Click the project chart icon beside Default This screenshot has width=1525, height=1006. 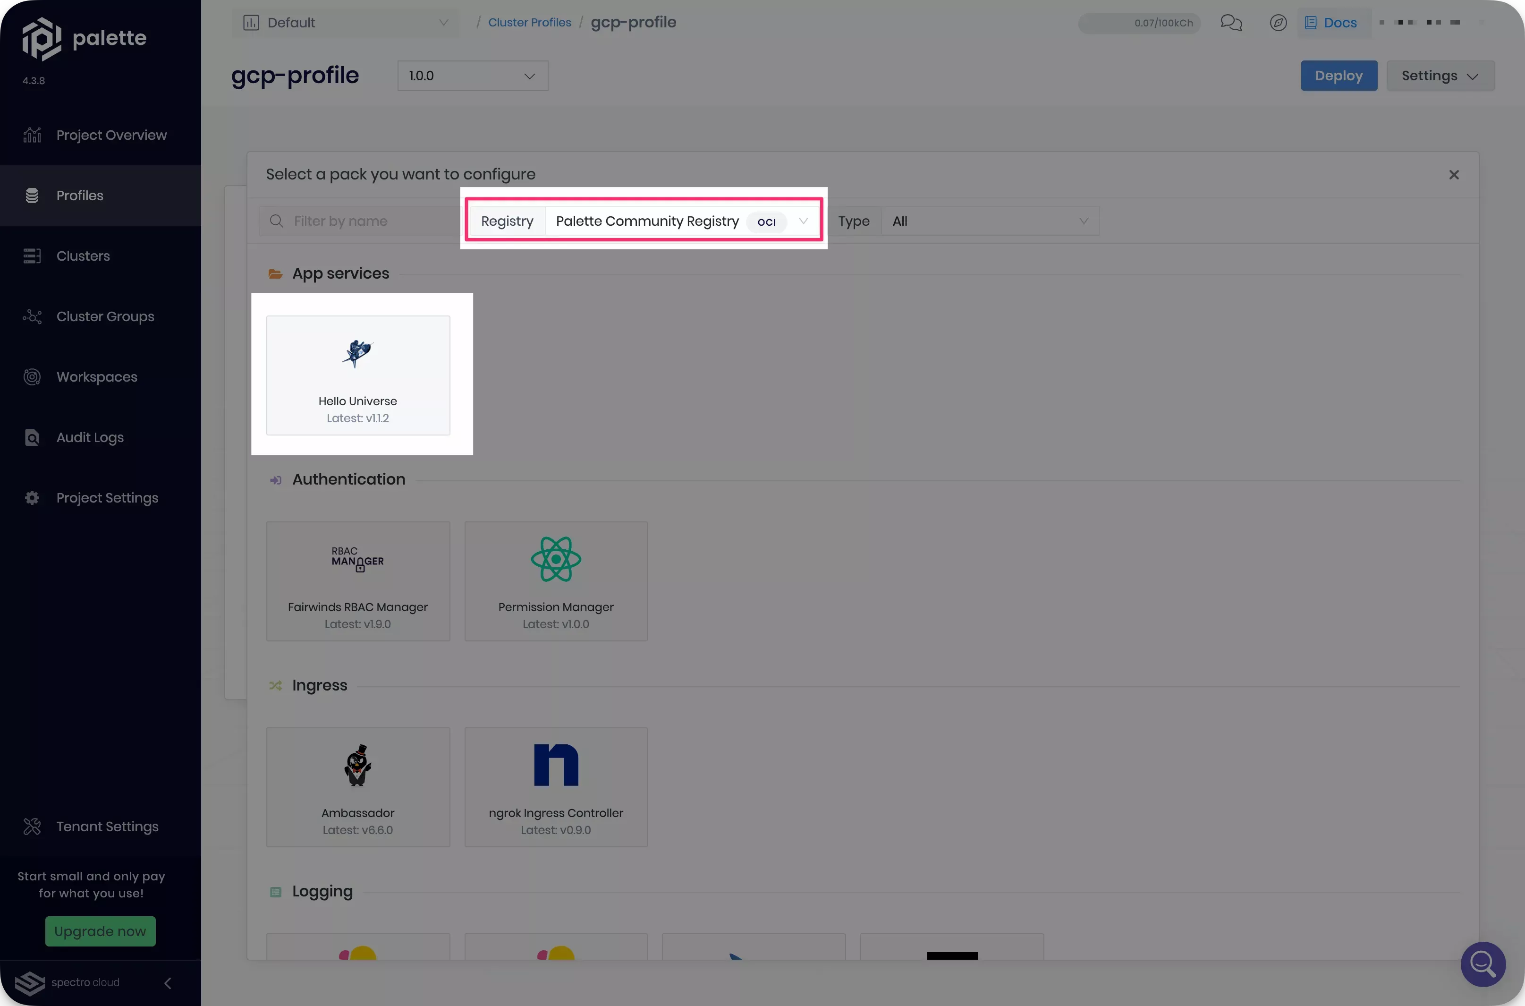pos(251,23)
